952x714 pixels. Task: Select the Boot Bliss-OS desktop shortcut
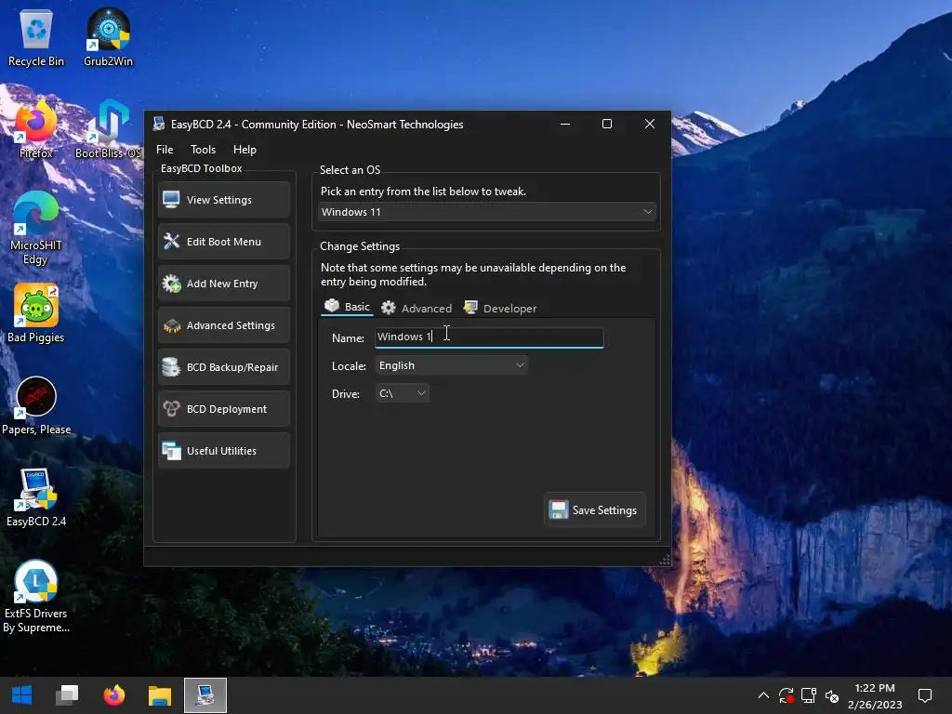(108, 130)
